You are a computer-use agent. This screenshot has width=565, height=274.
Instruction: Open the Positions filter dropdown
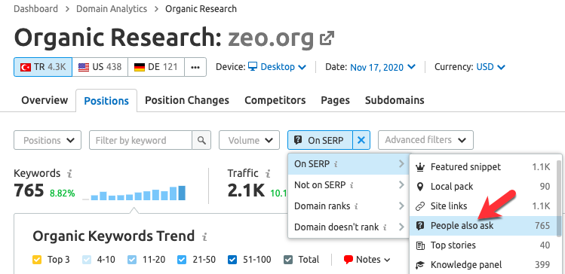pos(48,140)
